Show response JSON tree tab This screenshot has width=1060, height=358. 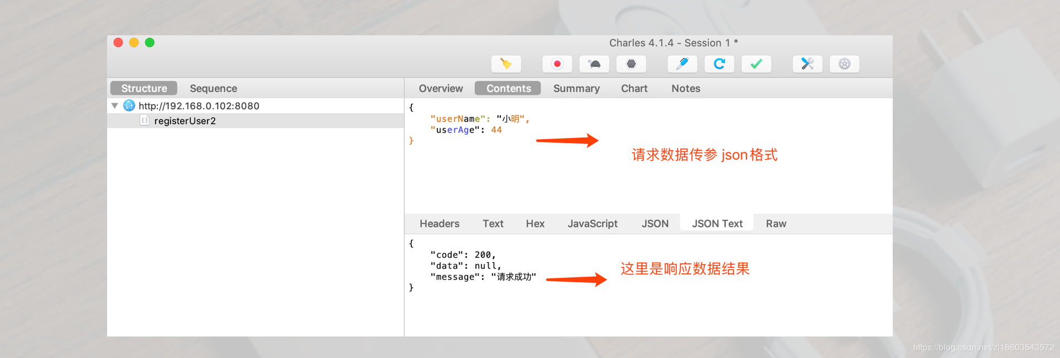(655, 223)
